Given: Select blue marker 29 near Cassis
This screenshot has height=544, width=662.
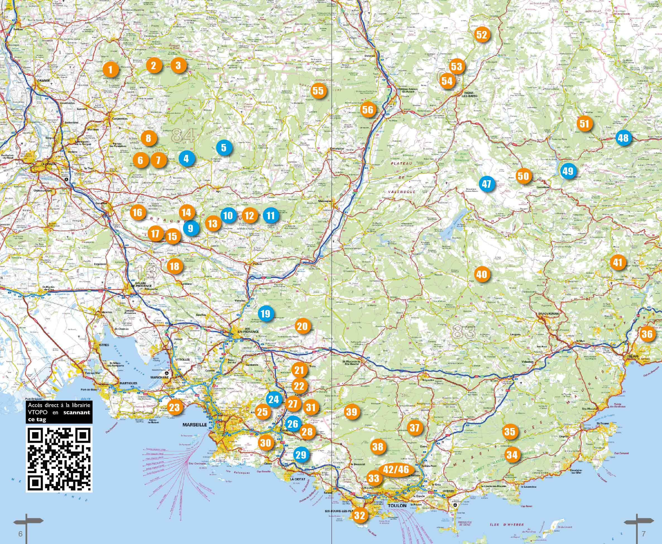Looking at the screenshot, I should (301, 454).
